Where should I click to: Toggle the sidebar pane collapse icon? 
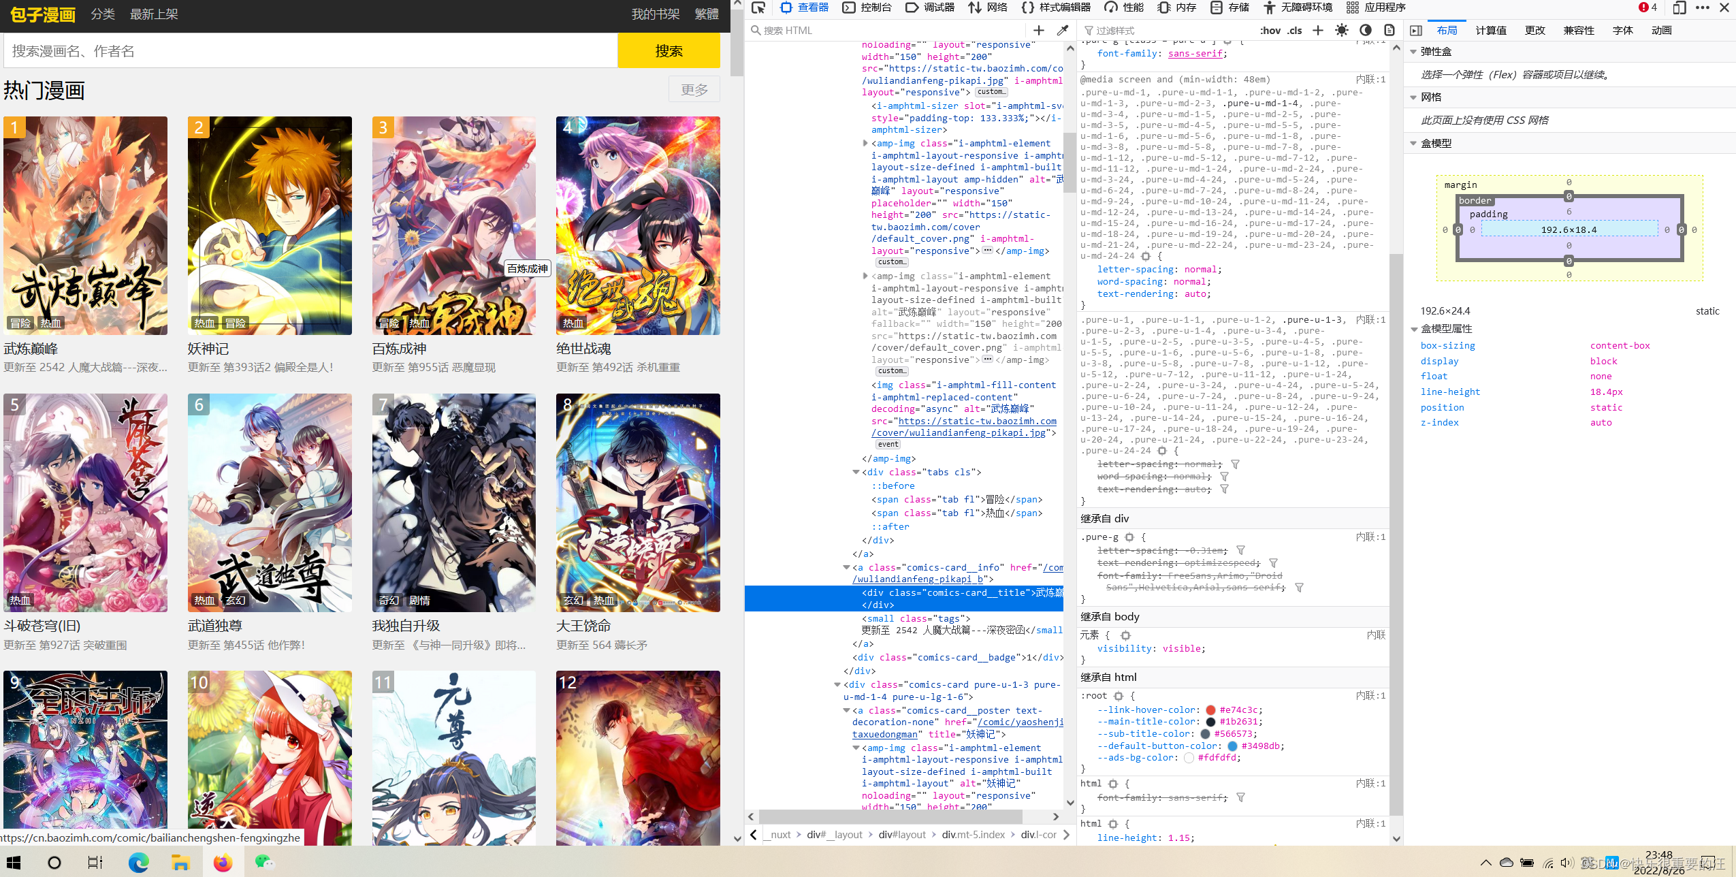(1416, 30)
